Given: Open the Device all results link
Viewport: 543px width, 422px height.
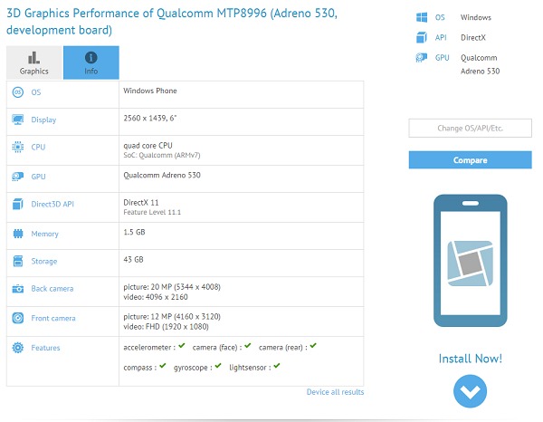Looking at the screenshot, I should point(335,392).
